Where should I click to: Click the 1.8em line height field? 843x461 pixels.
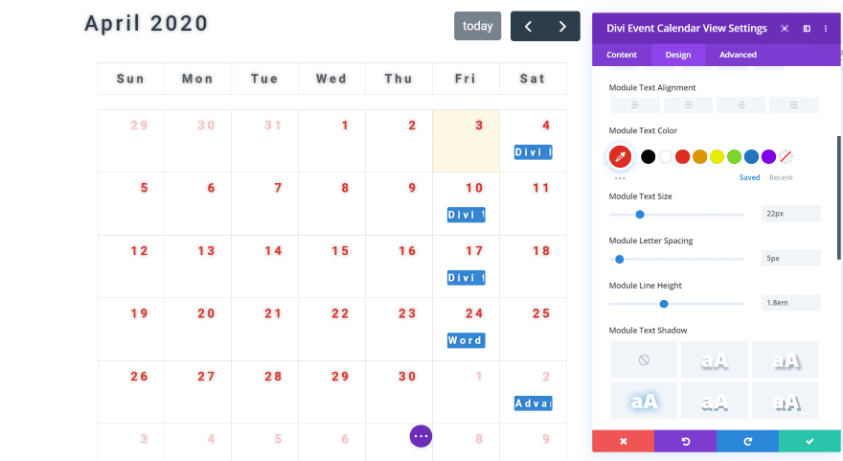tap(791, 303)
